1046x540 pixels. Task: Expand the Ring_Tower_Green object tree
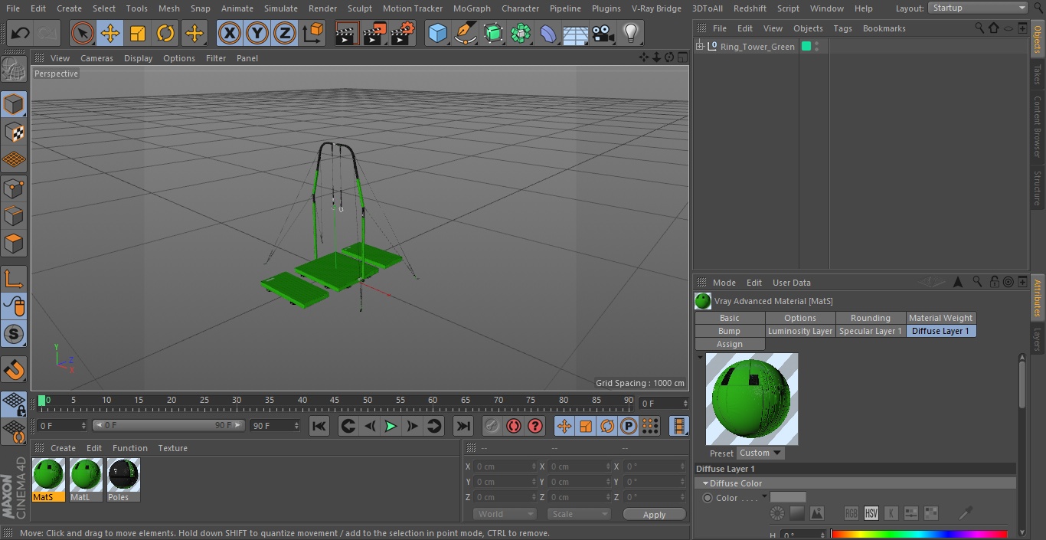699,47
